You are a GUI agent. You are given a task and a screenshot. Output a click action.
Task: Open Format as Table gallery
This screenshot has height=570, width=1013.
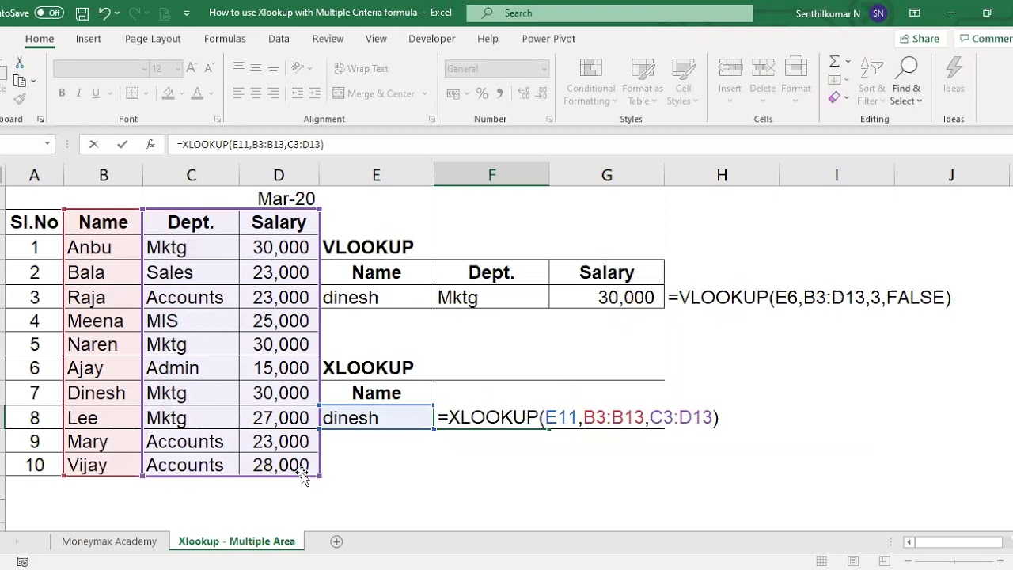(642, 82)
